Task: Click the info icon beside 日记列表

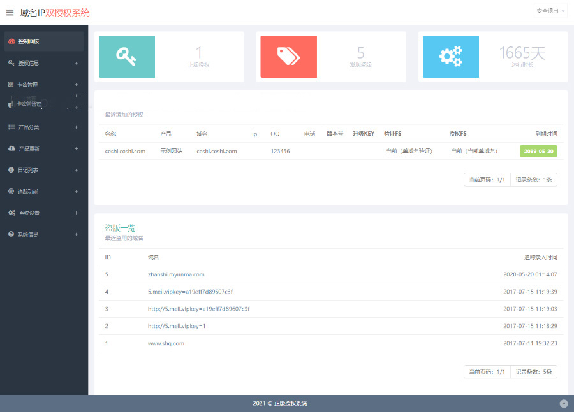Action: point(11,170)
